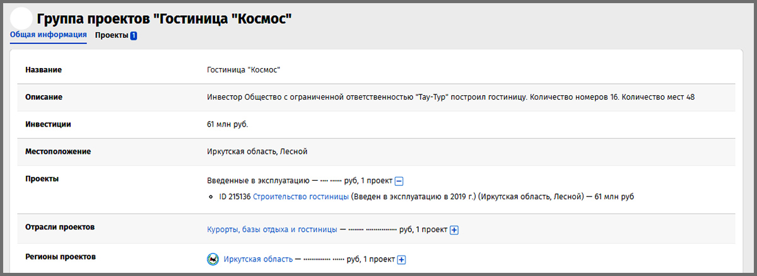Open the Общая информация tab
The width and height of the screenshot is (757, 276).
pyautogui.click(x=49, y=35)
